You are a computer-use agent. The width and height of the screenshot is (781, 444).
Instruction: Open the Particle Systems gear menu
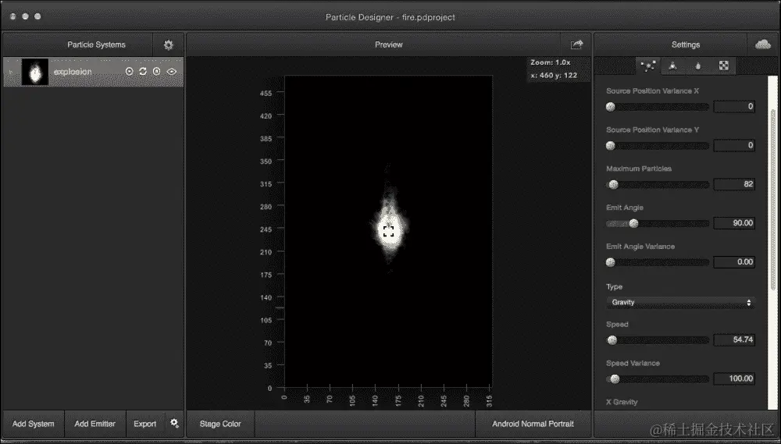tap(169, 44)
